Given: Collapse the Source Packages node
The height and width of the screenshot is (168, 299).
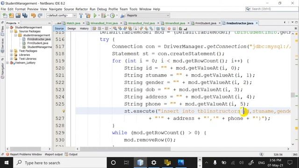Looking at the screenshot, I should click(x=11, y=31).
